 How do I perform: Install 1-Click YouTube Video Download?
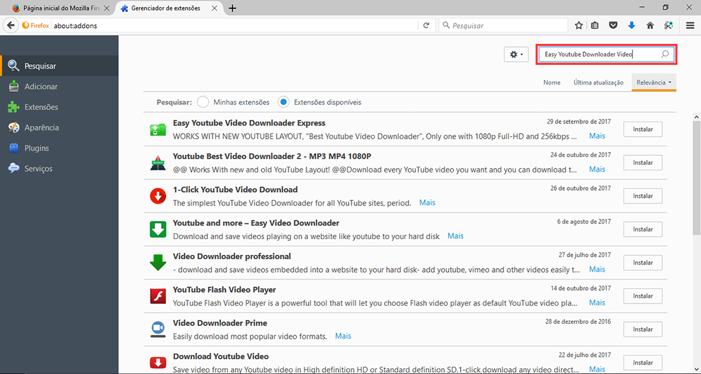click(x=643, y=196)
